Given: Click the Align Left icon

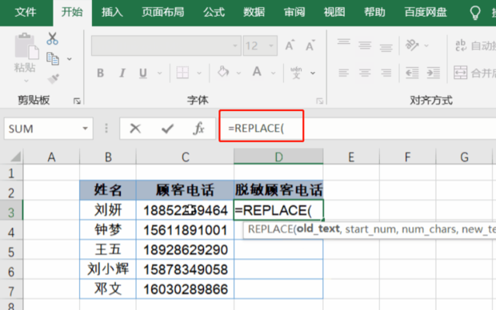Looking at the screenshot, I should (343, 73).
